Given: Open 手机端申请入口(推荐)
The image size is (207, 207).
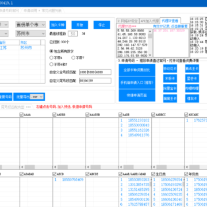Looking at the screenshot, I should point(137,83).
